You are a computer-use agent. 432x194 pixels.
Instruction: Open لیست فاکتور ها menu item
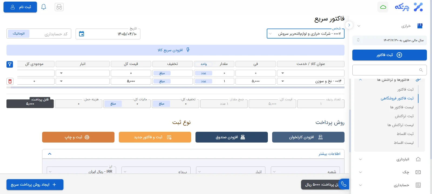[x=402, y=107]
